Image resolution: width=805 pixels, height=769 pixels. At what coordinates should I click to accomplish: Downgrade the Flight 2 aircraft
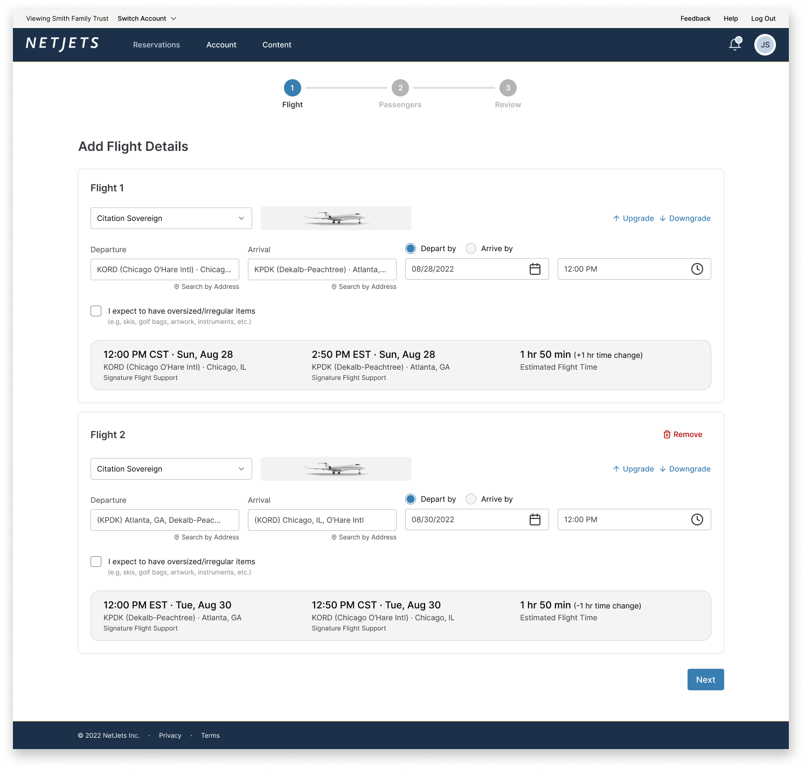click(685, 469)
